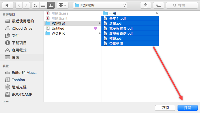
Task: Click the desktop icon beside 桌面
Action: (8, 57)
